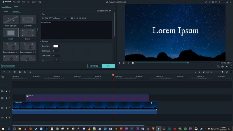Viewport: 233px width, 131px height.
Task: Toggle visibility of the Title 29 track
Action: click(10, 98)
